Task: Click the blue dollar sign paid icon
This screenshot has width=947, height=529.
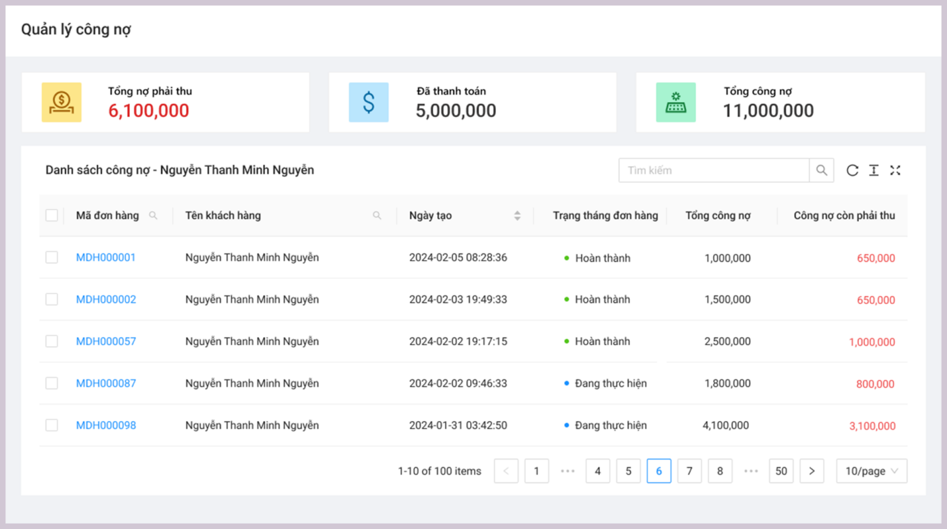Action: [369, 103]
